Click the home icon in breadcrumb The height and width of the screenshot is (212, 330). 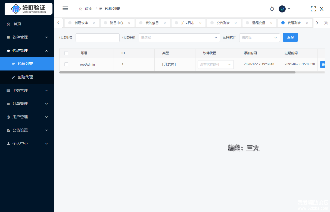pos(81,9)
